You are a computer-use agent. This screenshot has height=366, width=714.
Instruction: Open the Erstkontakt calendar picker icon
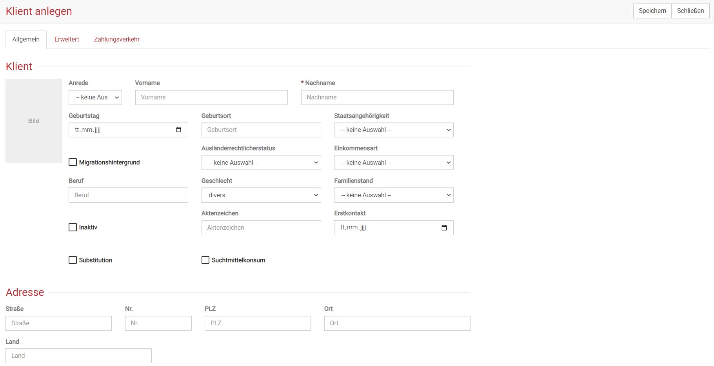444,228
